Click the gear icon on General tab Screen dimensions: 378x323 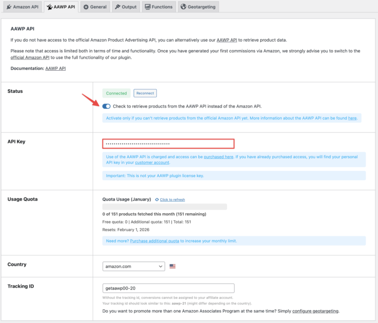click(x=86, y=7)
